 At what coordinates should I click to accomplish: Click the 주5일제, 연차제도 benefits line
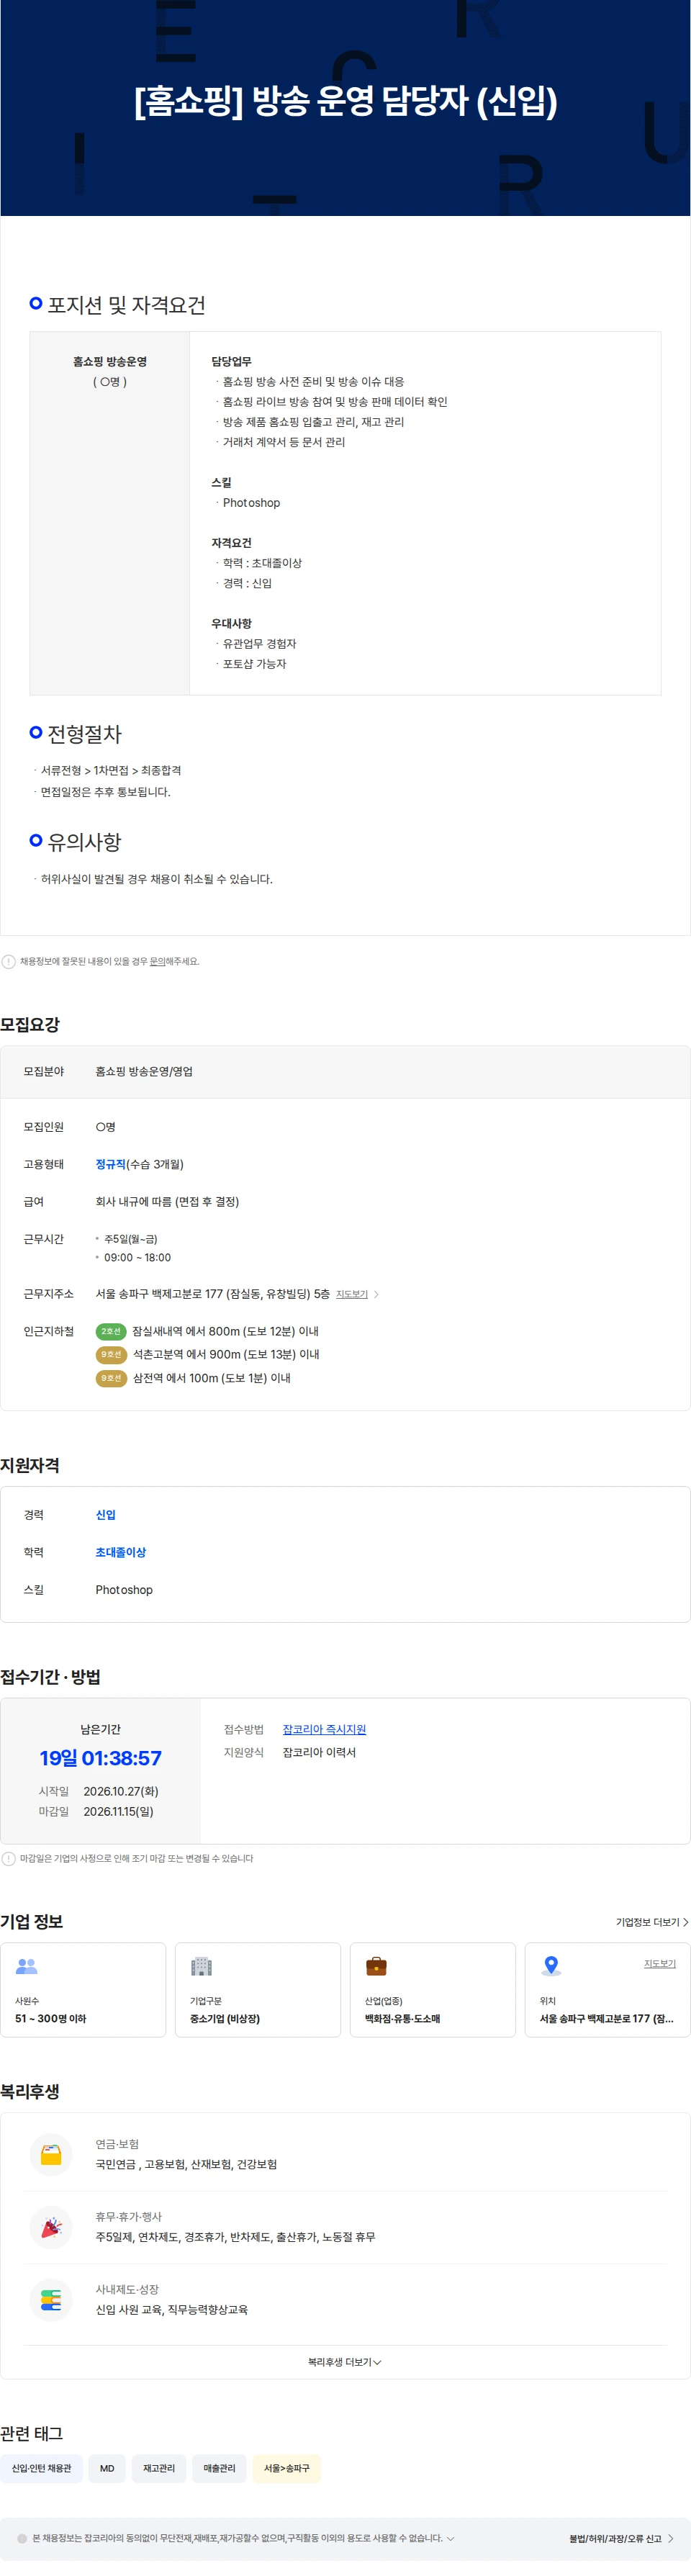coord(235,2237)
